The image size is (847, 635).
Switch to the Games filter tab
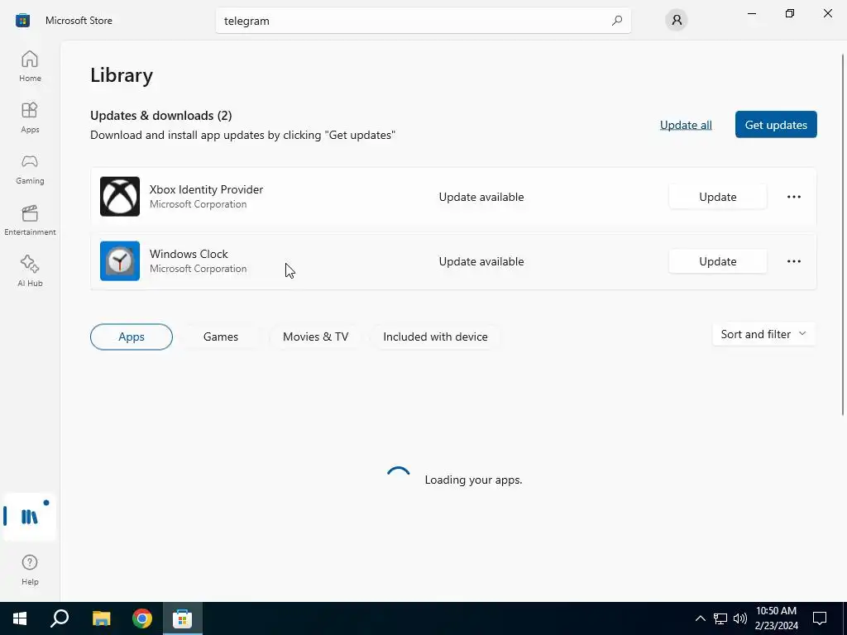220,337
